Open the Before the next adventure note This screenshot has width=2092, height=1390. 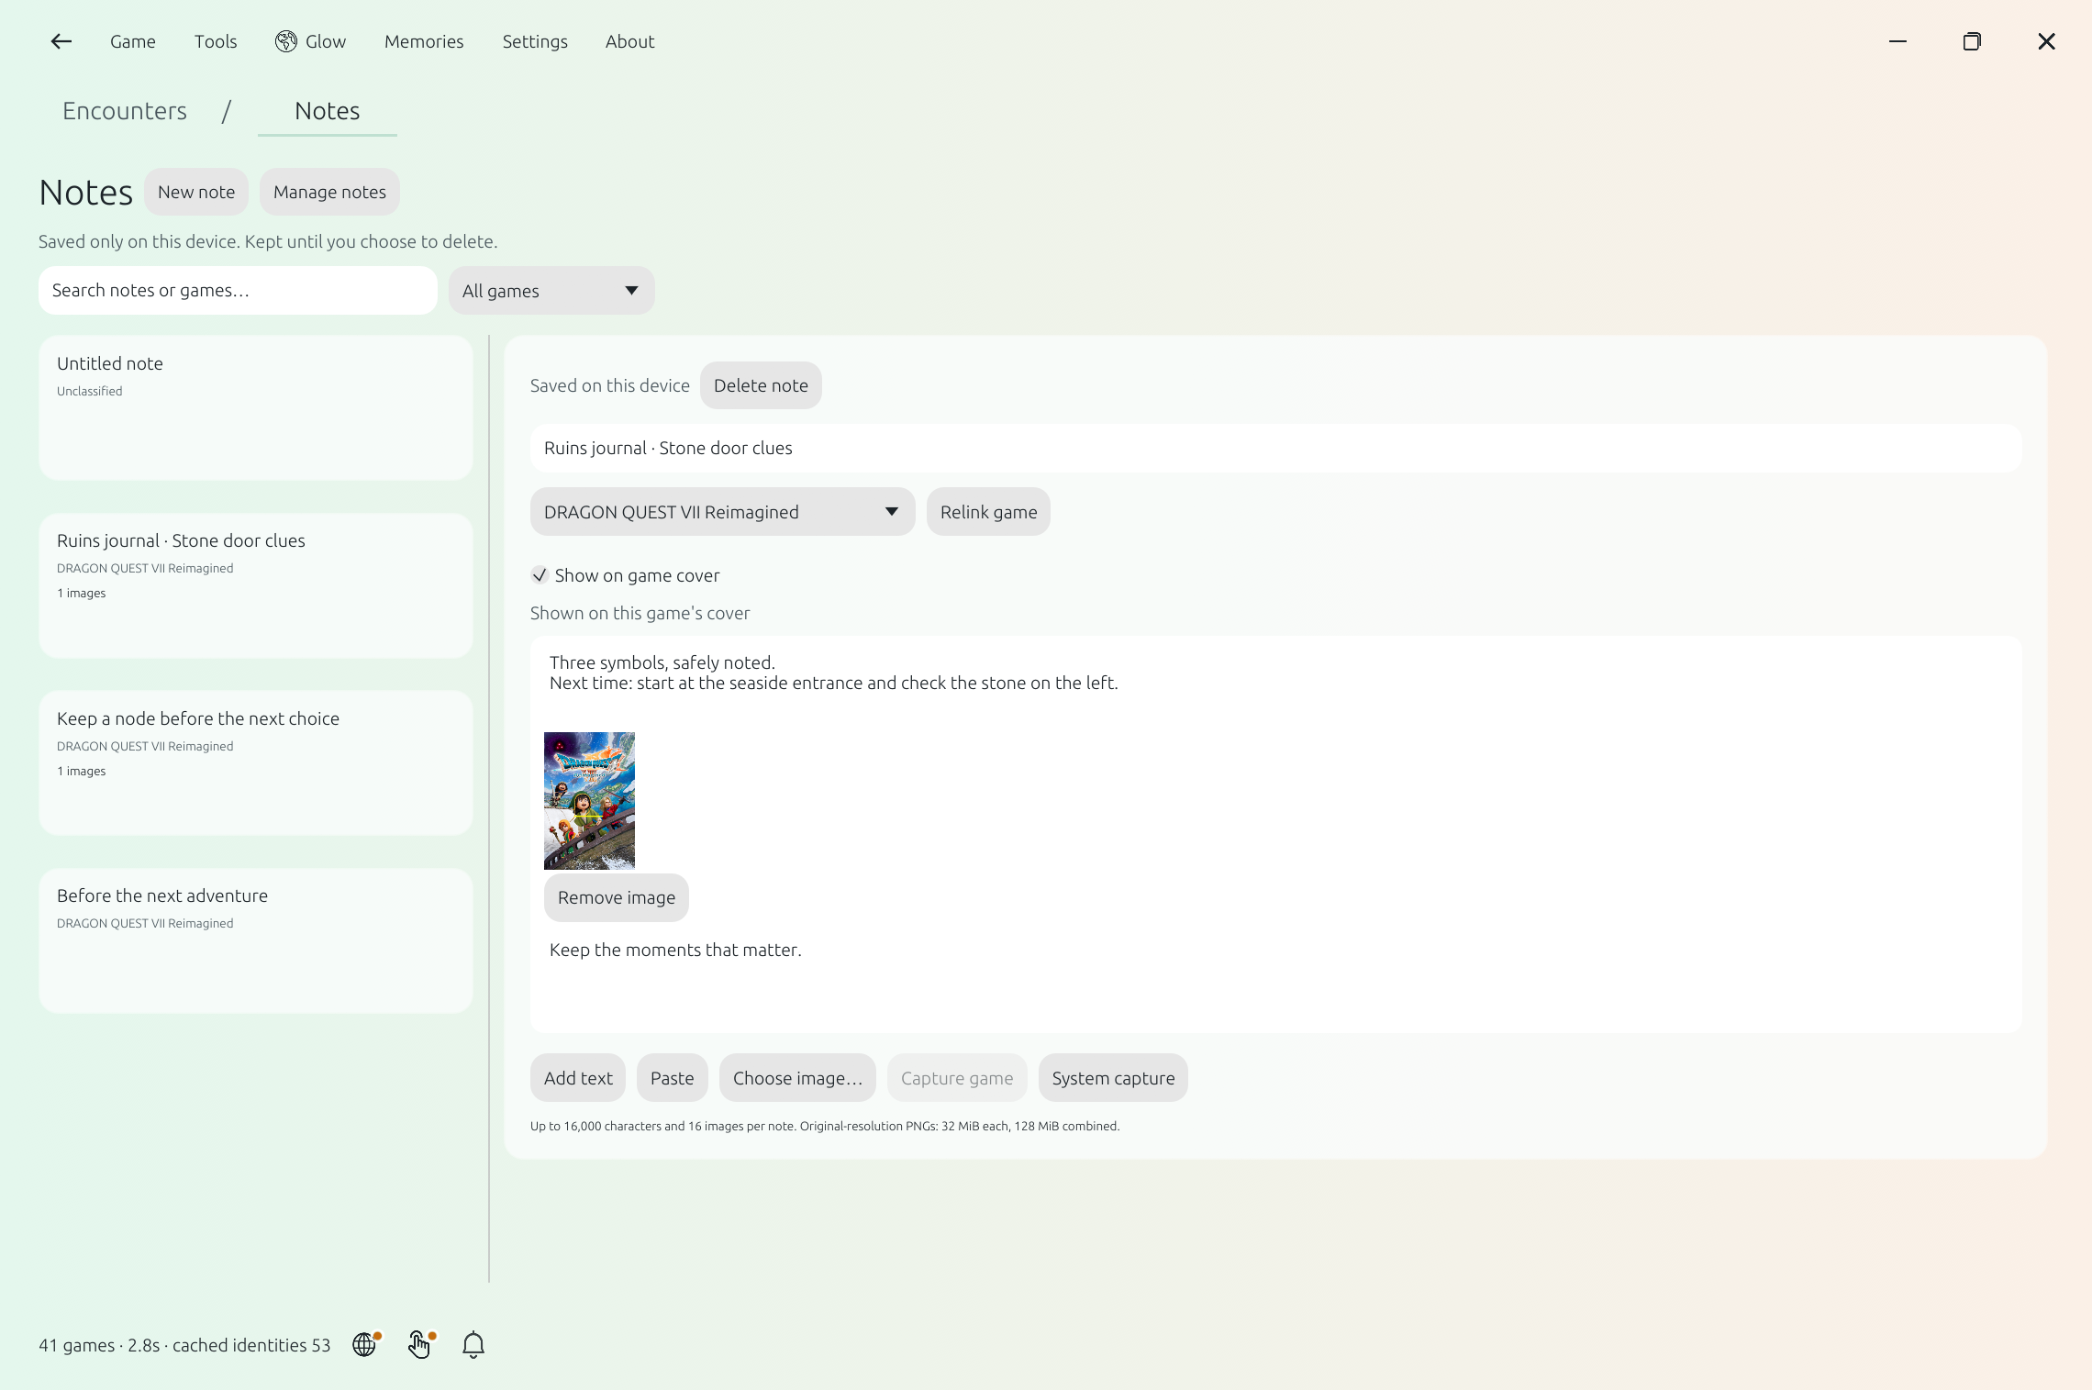[255, 940]
